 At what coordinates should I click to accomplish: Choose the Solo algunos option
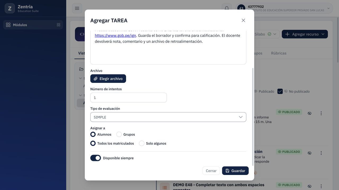(142, 143)
